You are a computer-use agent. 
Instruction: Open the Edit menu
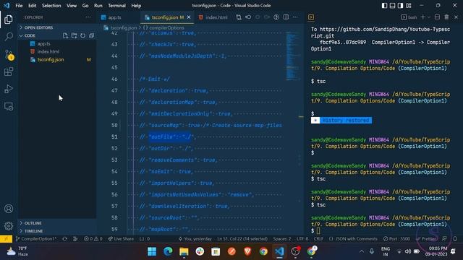click(32, 6)
